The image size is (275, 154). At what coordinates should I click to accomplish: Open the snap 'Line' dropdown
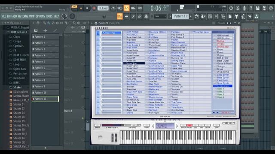160,16
